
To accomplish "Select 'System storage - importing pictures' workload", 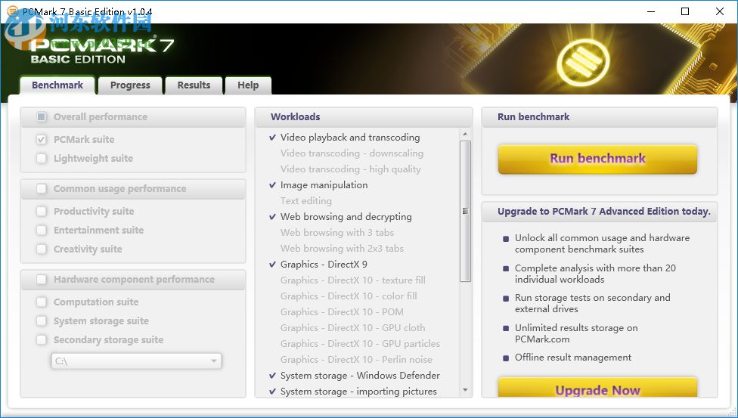I will [x=358, y=392].
